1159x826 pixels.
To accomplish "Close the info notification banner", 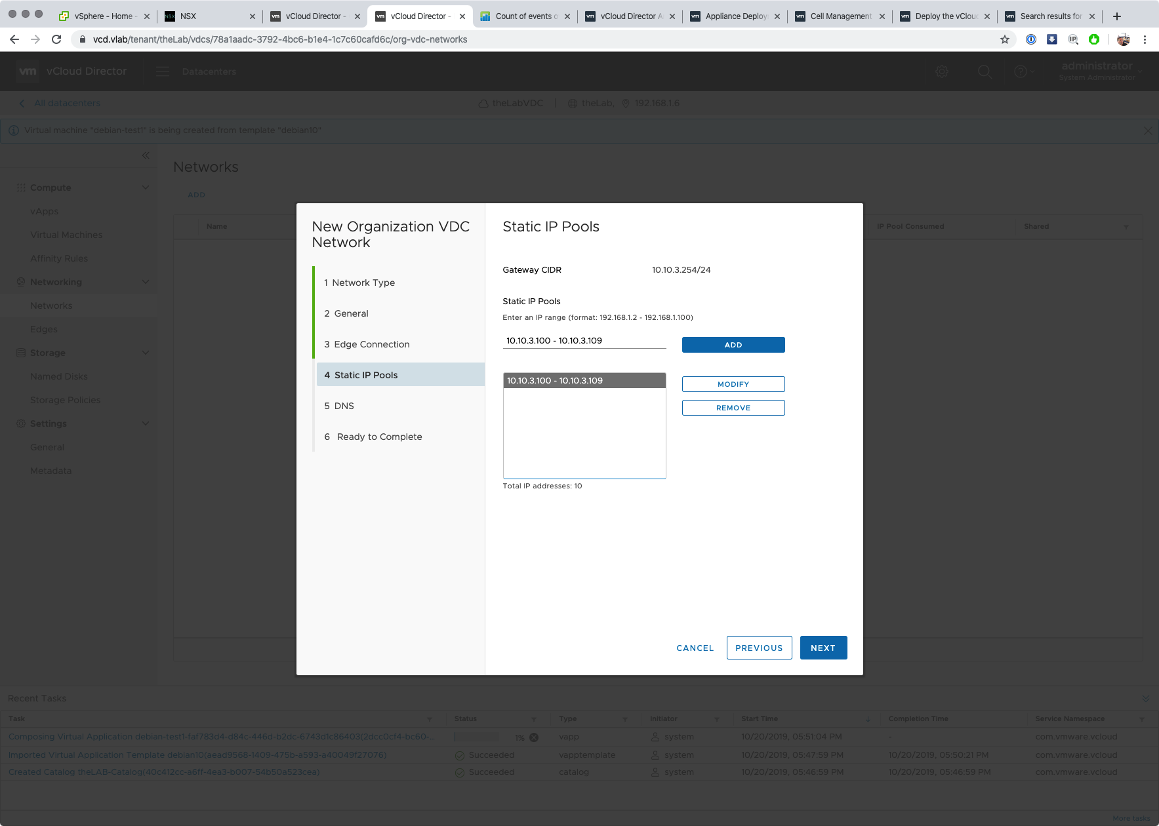I will 1147,130.
